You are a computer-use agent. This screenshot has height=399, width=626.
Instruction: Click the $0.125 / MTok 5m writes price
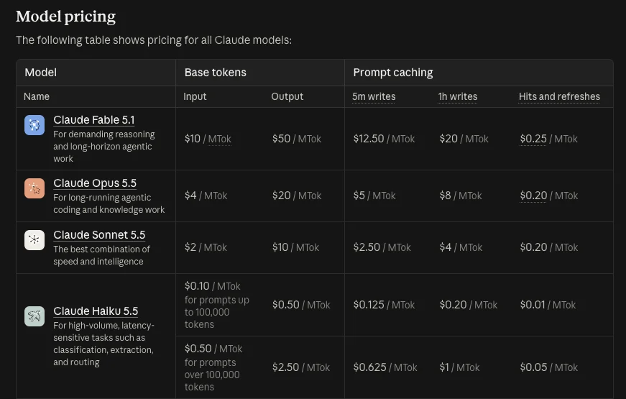(384, 305)
